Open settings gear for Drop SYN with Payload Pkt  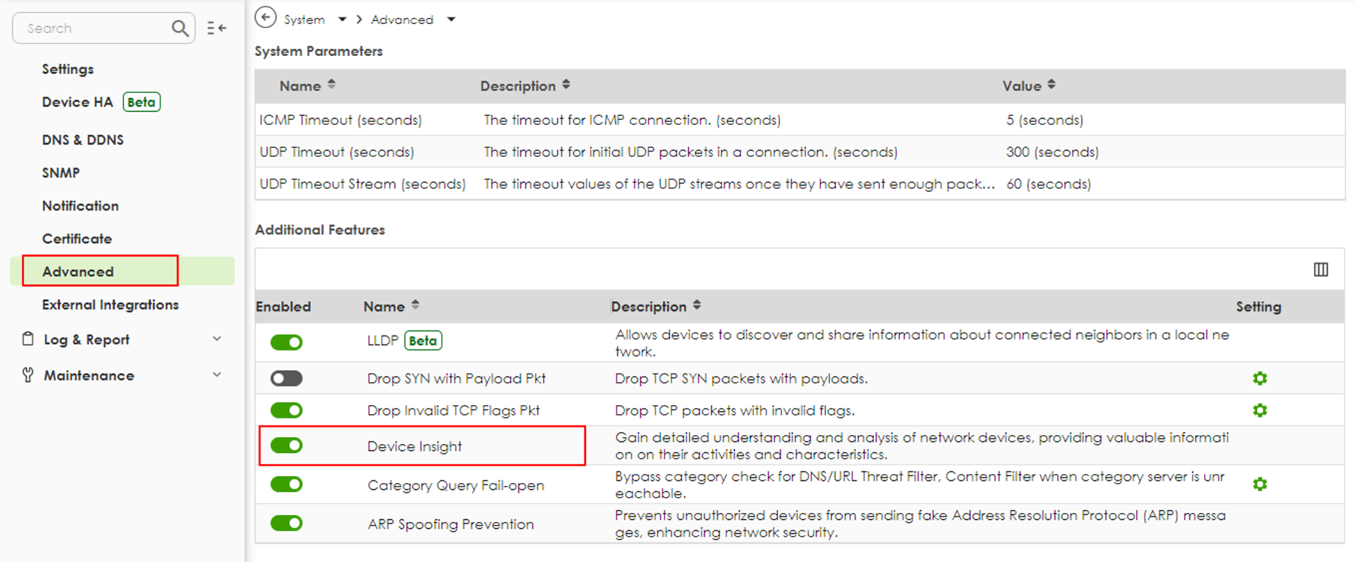(x=1259, y=378)
